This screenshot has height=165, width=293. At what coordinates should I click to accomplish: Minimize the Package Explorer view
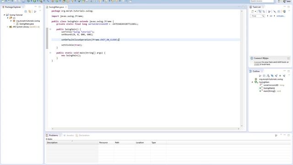(x=36, y=7)
